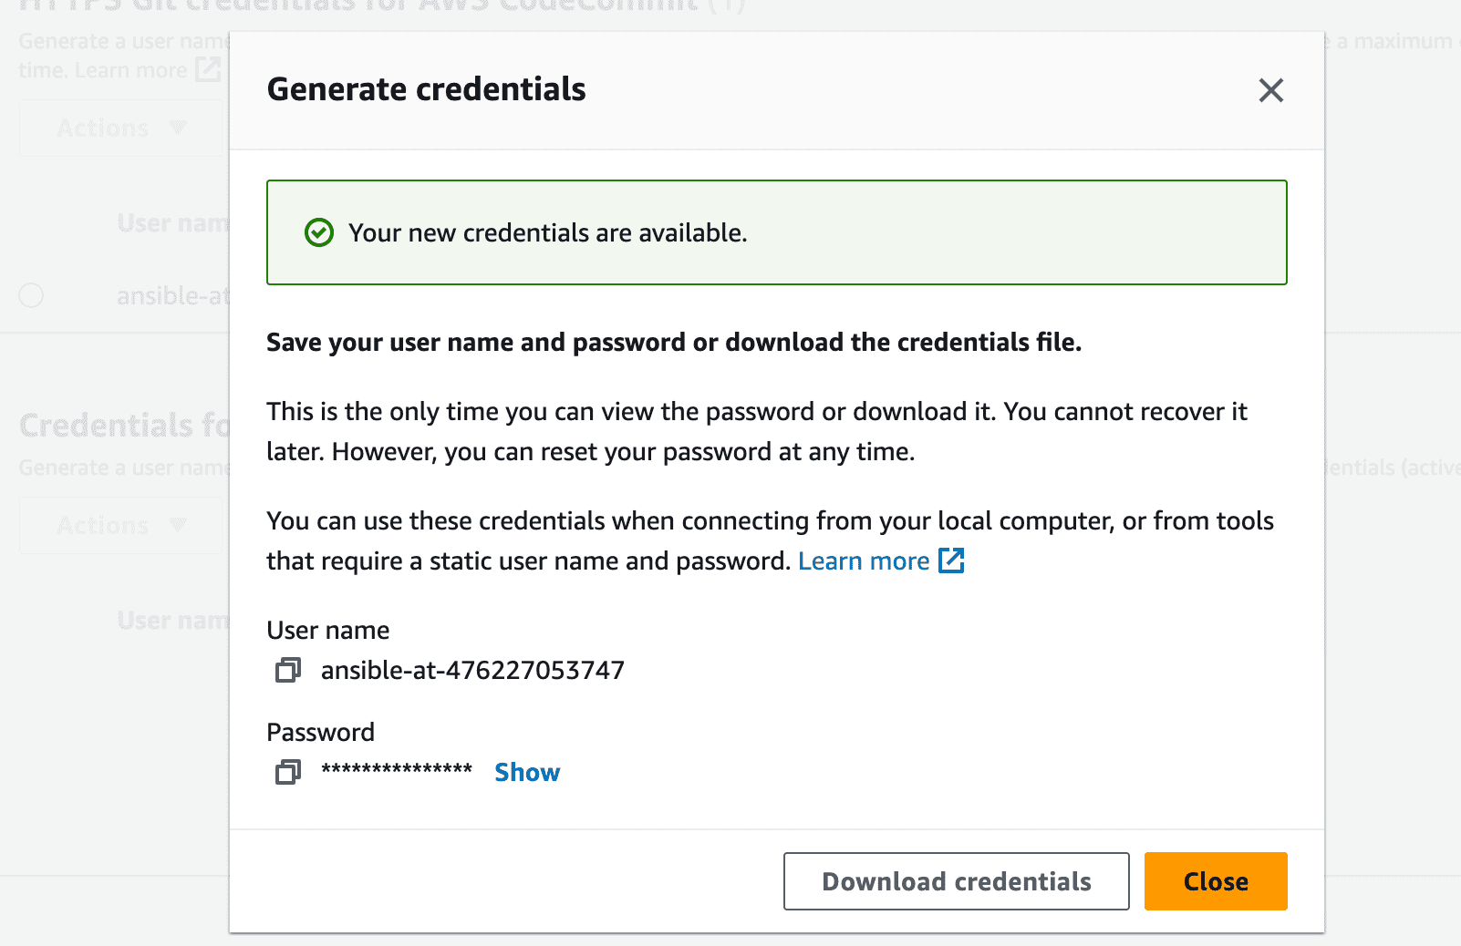The width and height of the screenshot is (1461, 946).
Task: Click the masked password asterisks
Action: click(x=397, y=771)
